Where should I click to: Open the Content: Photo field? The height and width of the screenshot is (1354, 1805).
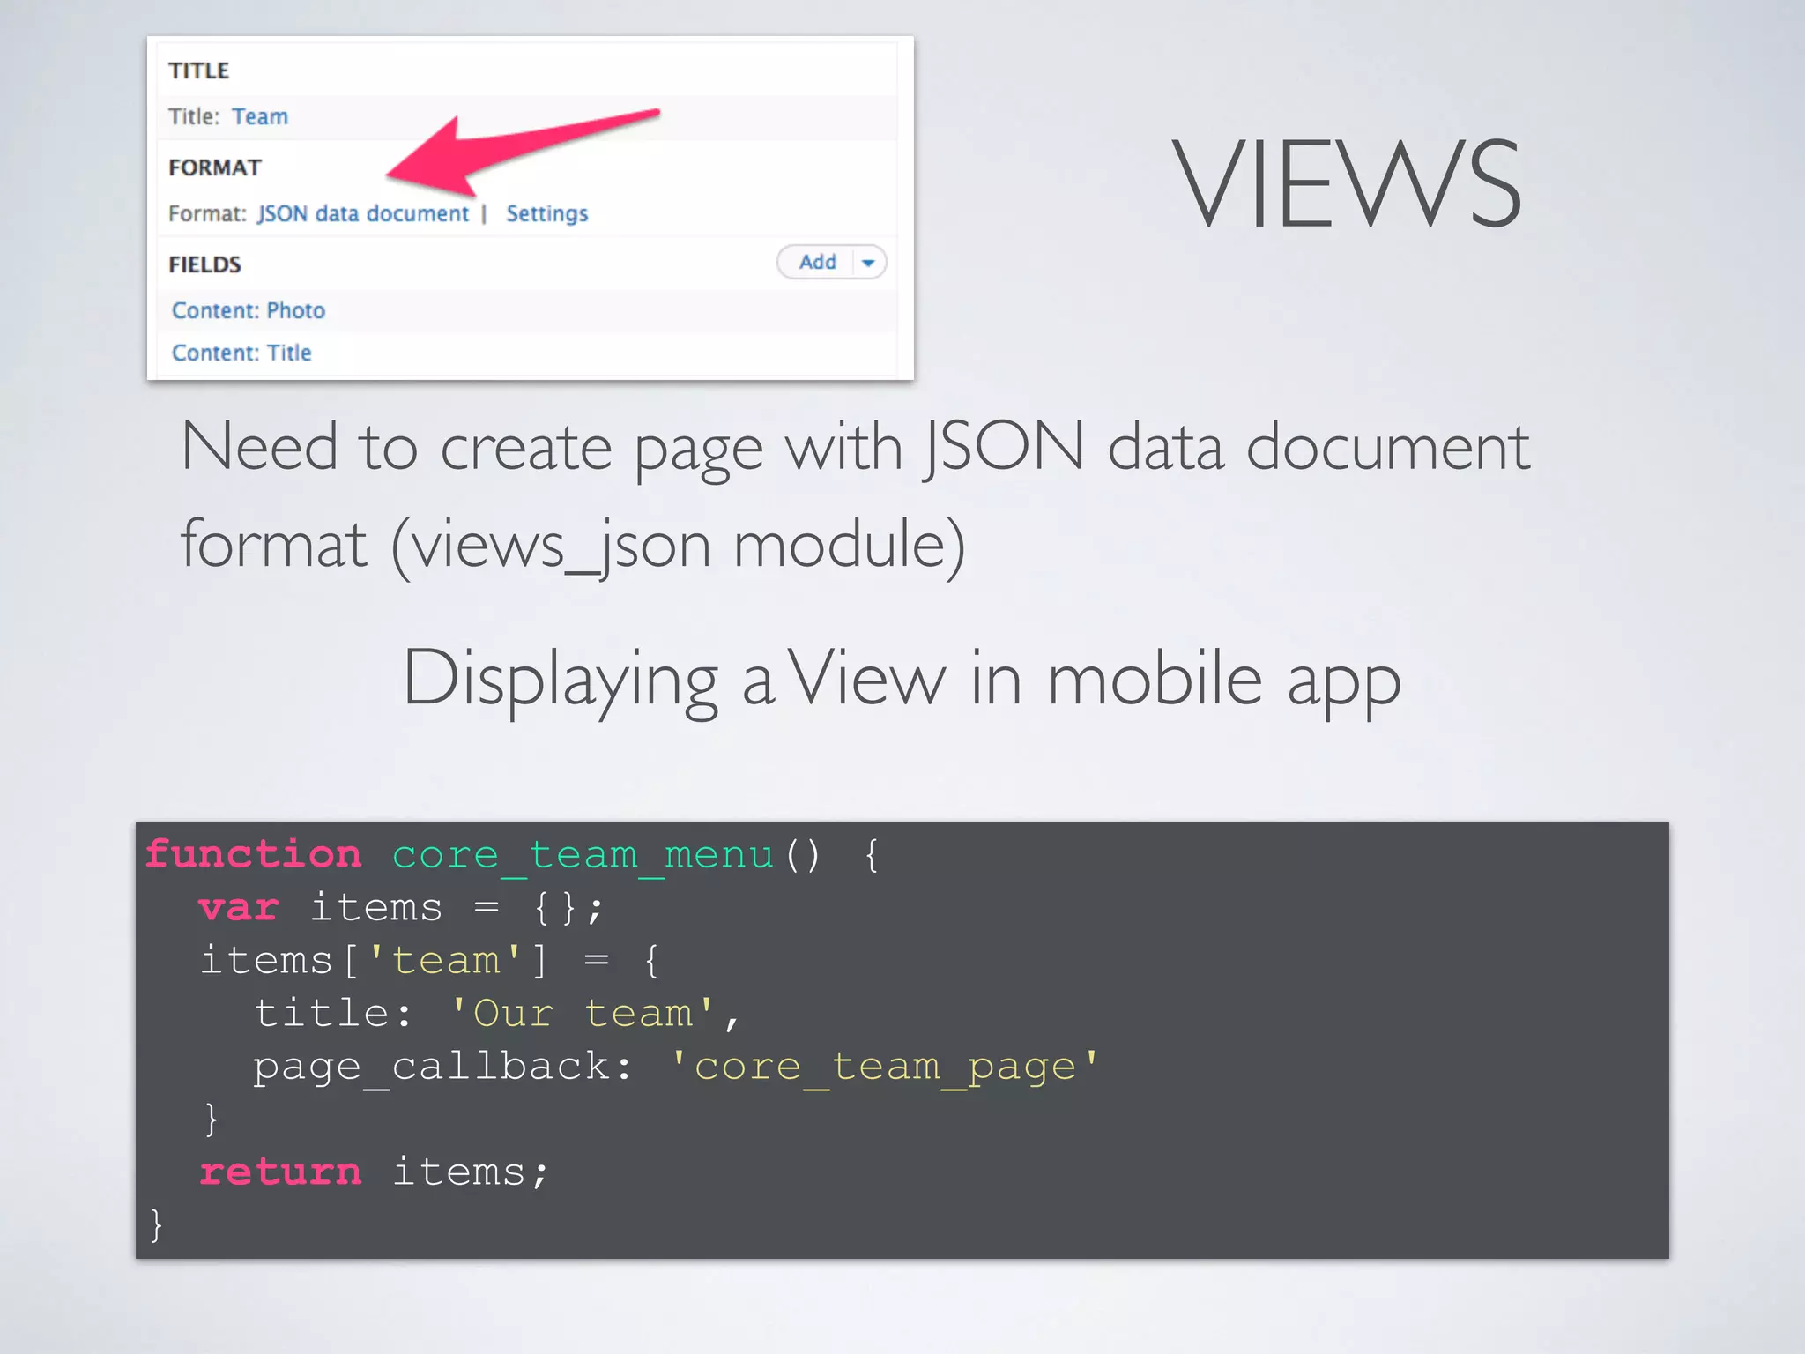click(249, 310)
